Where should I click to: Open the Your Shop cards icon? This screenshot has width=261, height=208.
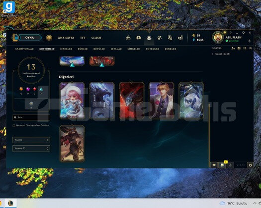(170, 38)
